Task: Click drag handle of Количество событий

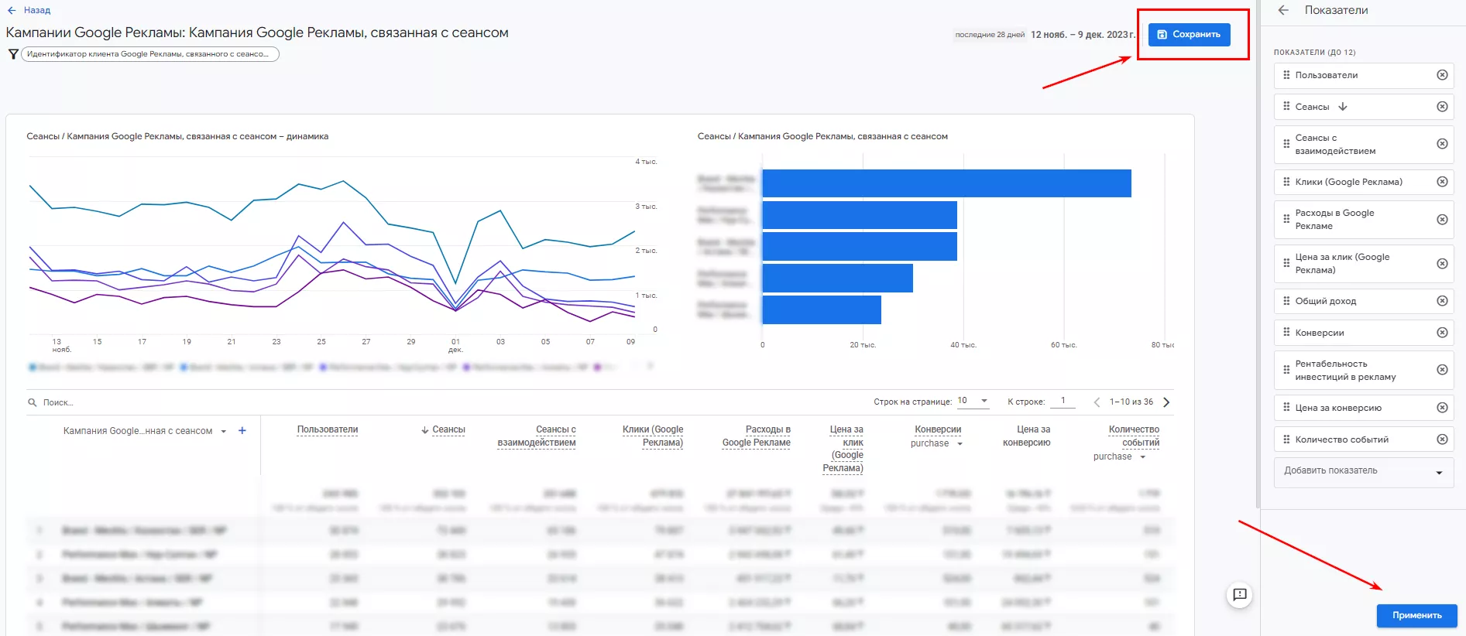Action: click(1286, 439)
